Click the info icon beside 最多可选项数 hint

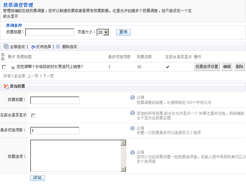(x=133, y=128)
